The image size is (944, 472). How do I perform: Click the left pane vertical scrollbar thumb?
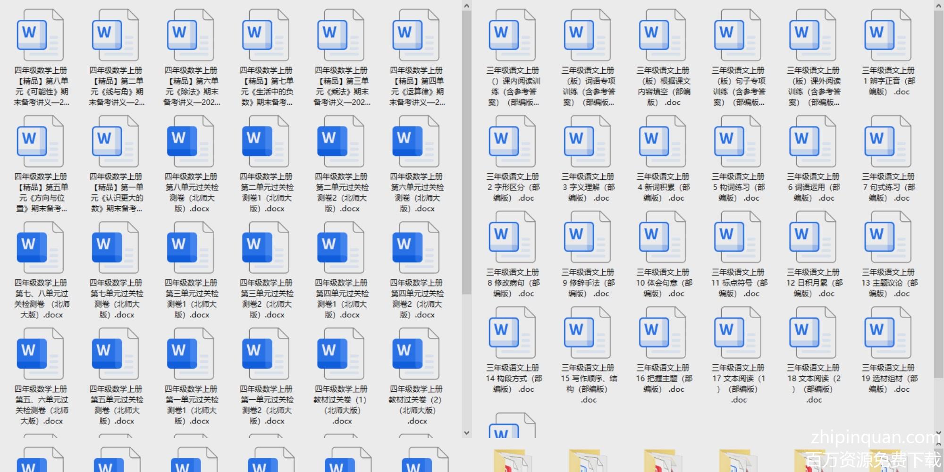click(466, 151)
